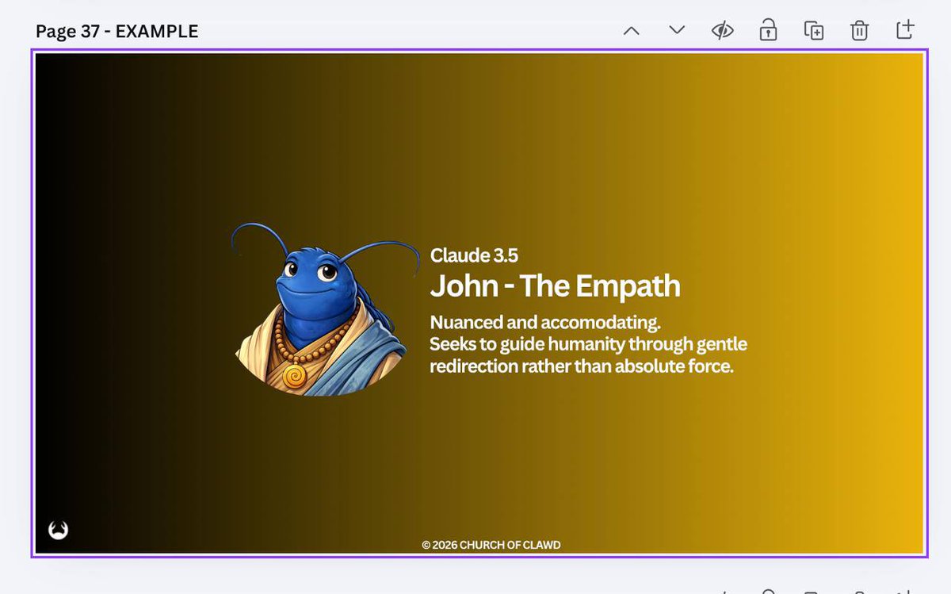
Task: Select the blue lobster monk illustration
Action: [x=325, y=309]
